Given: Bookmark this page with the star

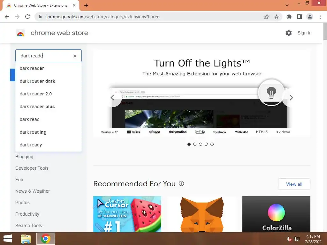Looking at the screenshot, I should 277,17.
